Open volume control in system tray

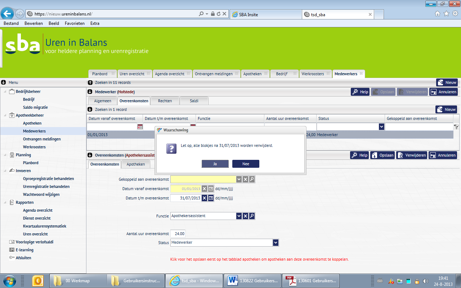click(425, 281)
